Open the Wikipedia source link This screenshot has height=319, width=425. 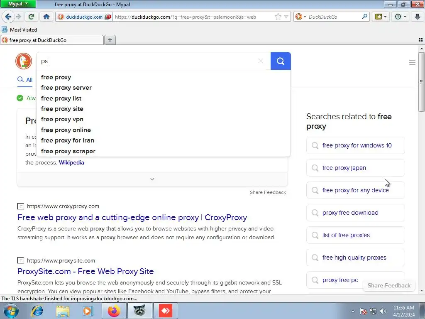71,162
